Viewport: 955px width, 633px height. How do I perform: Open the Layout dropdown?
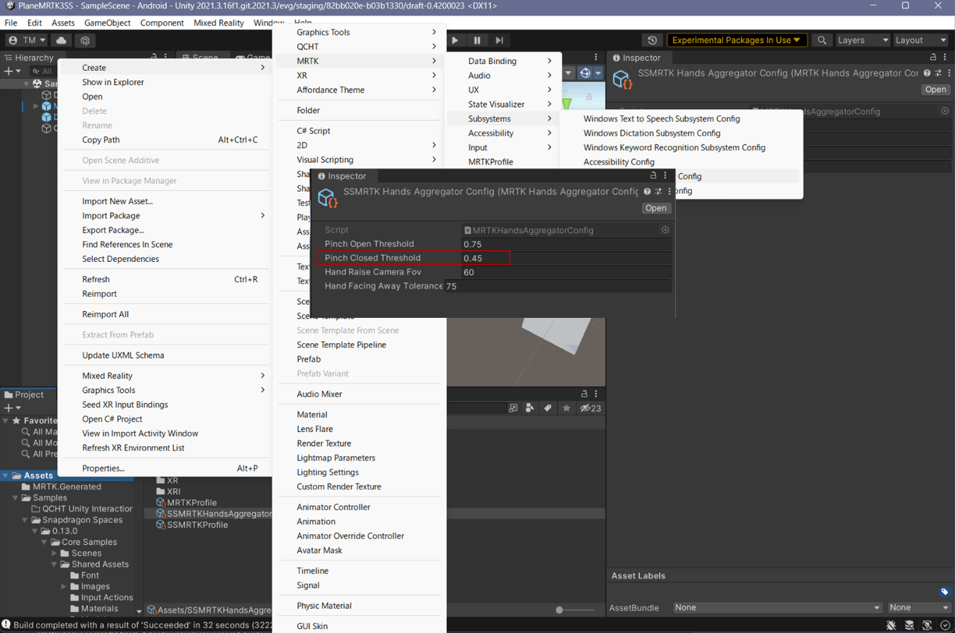(921, 40)
